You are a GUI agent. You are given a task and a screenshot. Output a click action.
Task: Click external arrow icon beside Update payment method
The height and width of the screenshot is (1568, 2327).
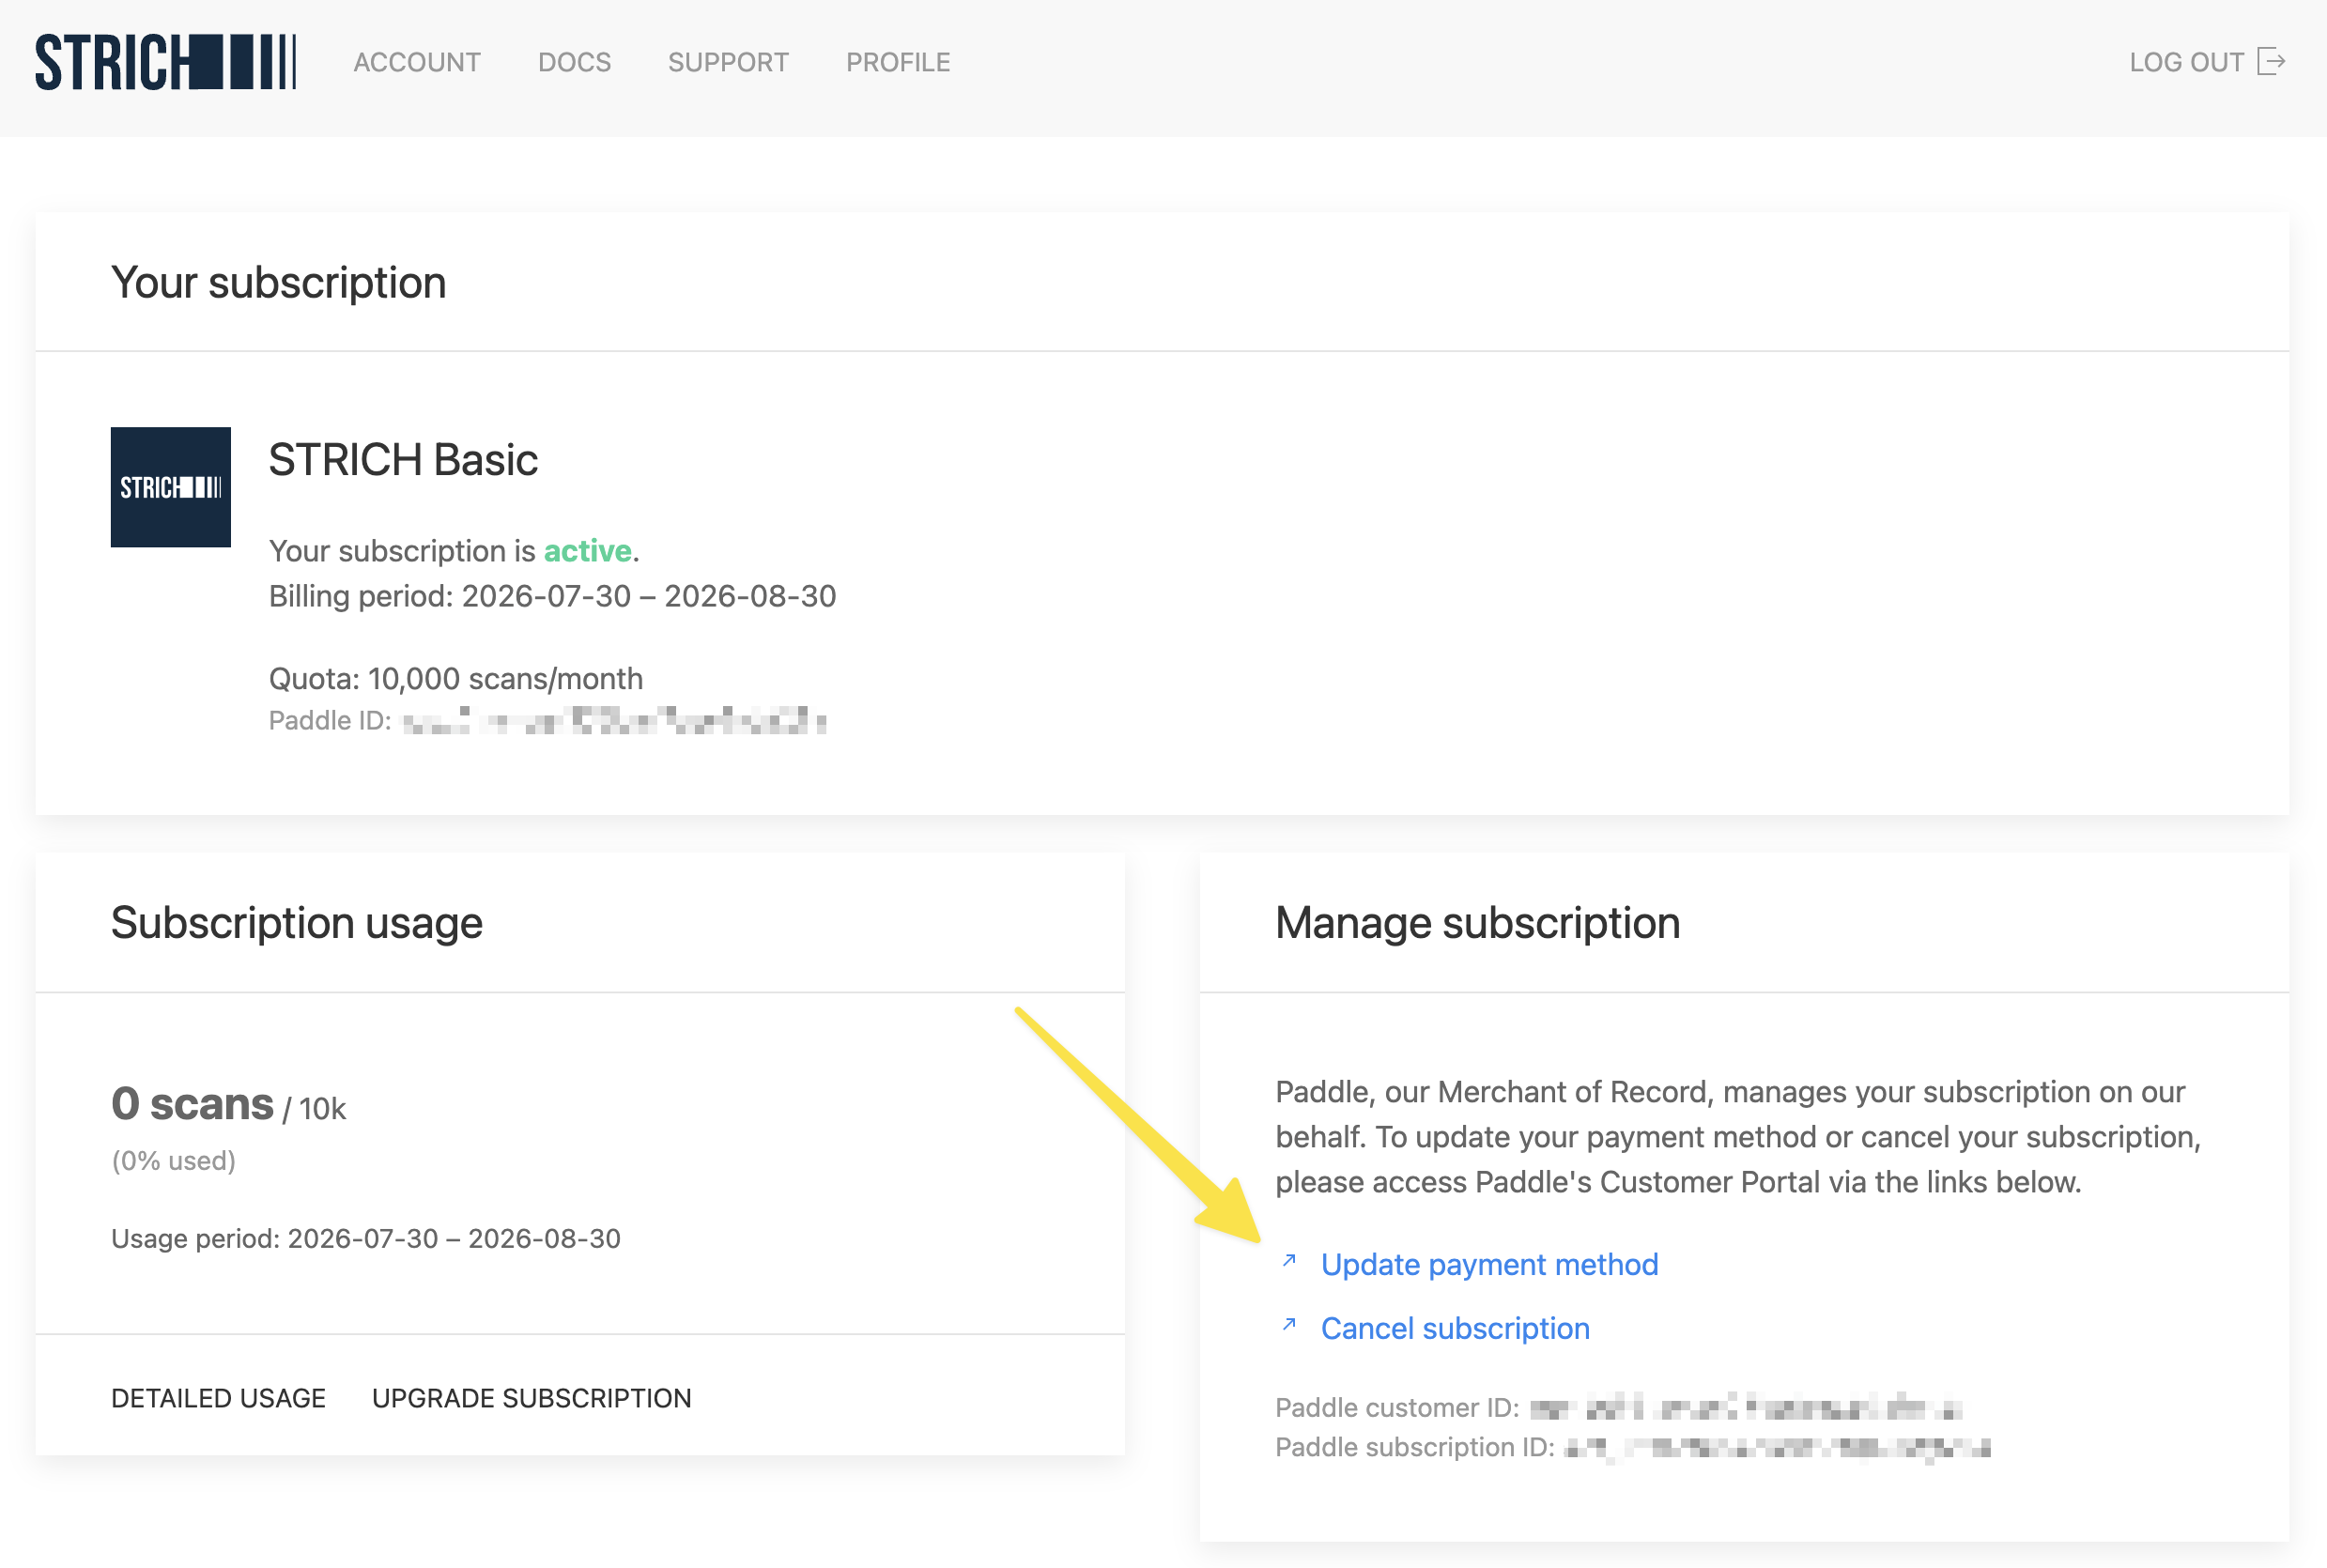click(1289, 1261)
